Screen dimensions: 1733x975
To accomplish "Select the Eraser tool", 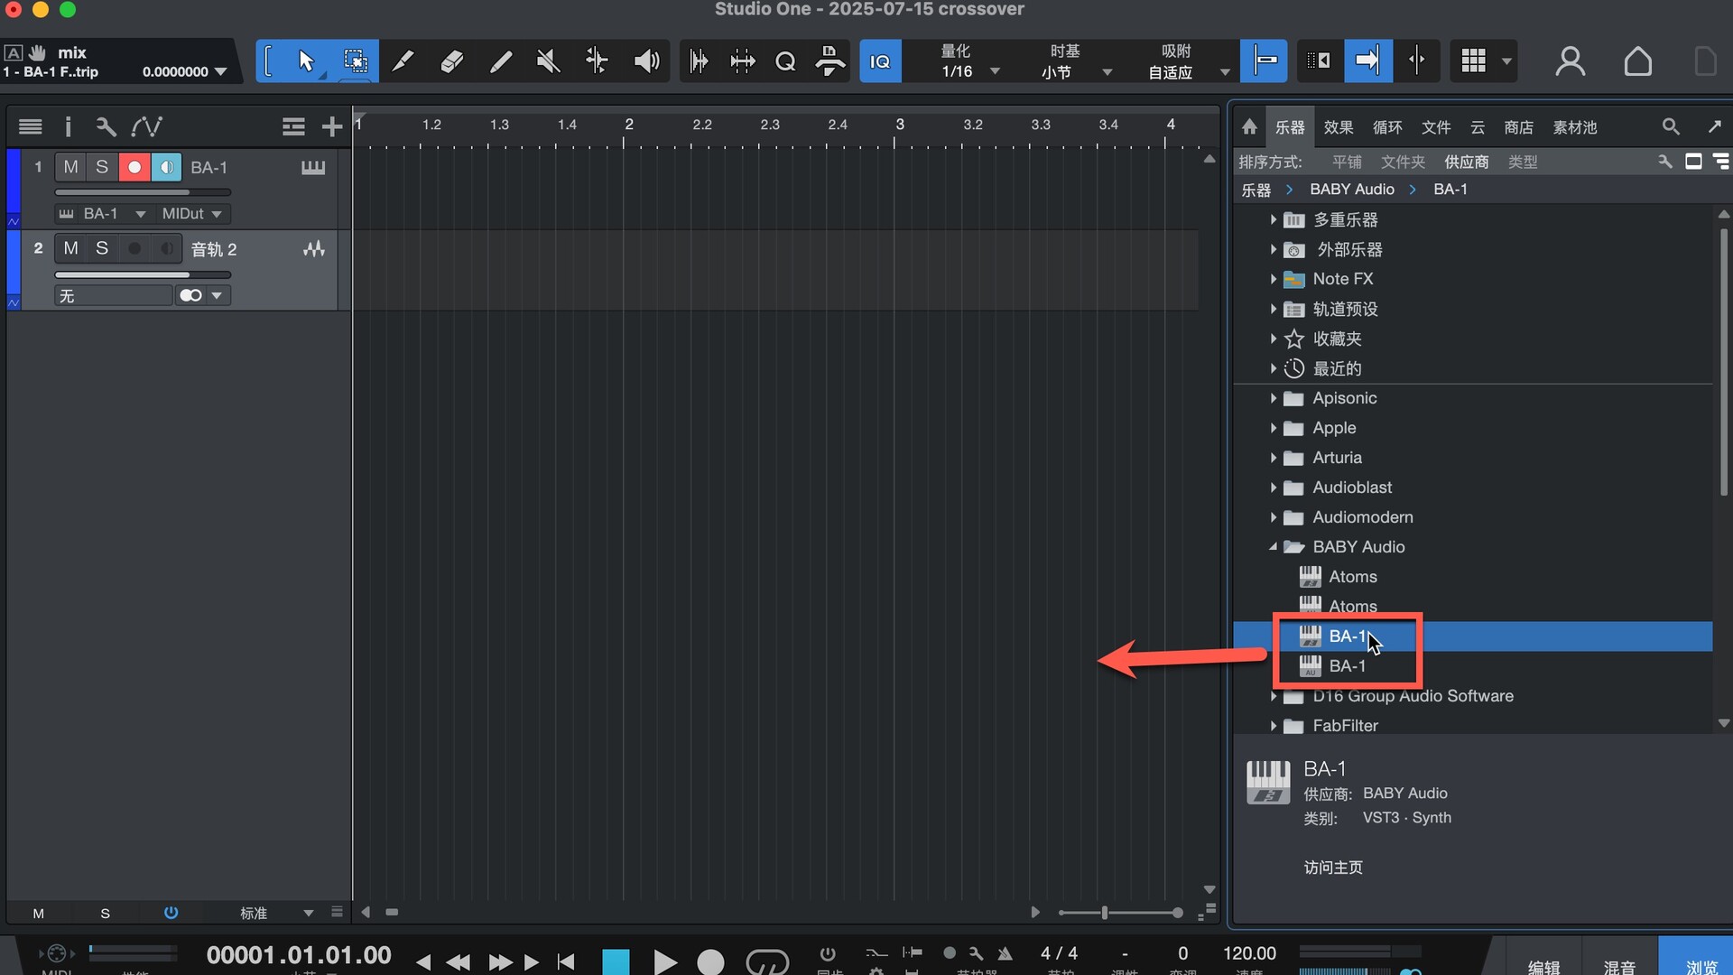I will [452, 61].
